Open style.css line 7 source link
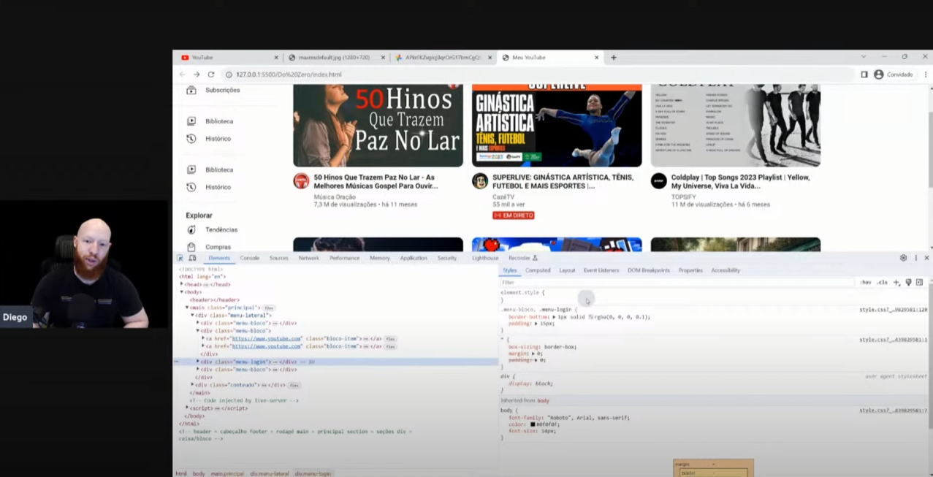This screenshot has height=477, width=933. (x=893, y=411)
